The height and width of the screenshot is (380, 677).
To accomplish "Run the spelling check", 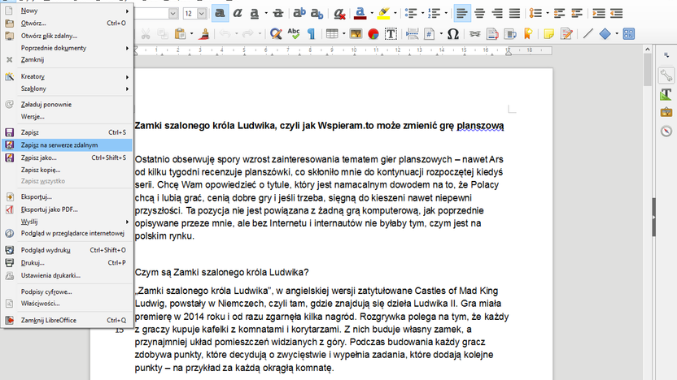I will tap(294, 33).
